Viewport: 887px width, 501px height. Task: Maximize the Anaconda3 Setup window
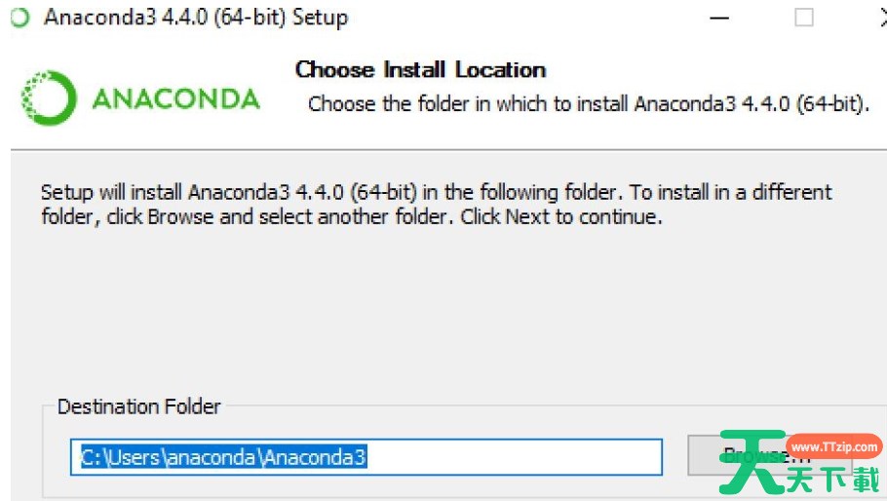[x=803, y=19]
